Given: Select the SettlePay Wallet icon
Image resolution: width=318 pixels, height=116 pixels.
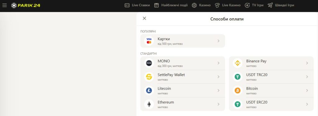Looking at the screenshot, I should coord(149,77).
